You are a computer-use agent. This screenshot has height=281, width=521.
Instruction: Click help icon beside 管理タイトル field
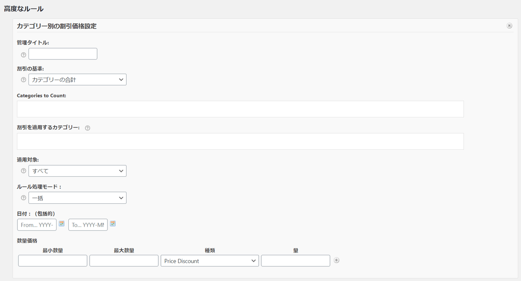[23, 55]
